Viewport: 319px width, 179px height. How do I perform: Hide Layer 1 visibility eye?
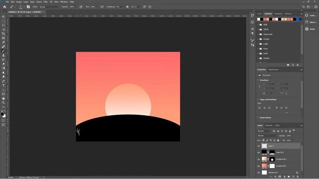[259, 146]
